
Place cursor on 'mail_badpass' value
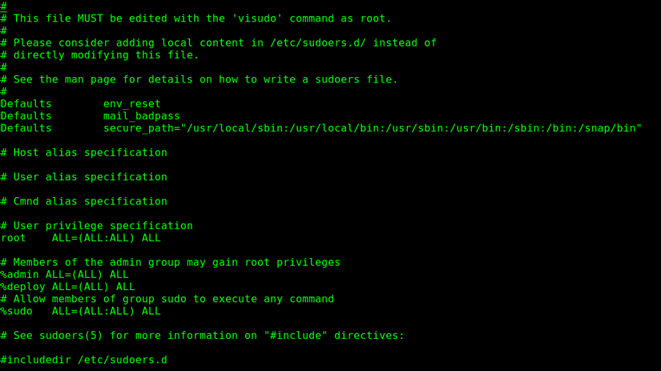(141, 116)
